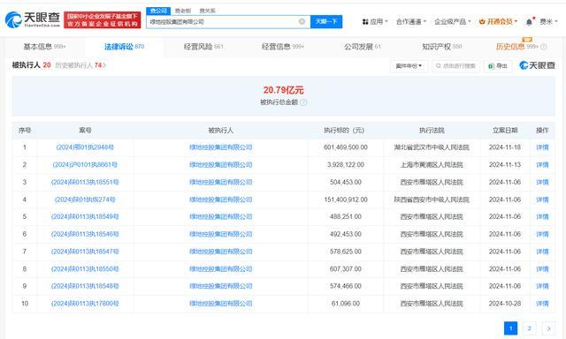Open the 案件年份 filter dropdown
Image resolution: width=566 pixels, height=339 pixels.
point(409,66)
